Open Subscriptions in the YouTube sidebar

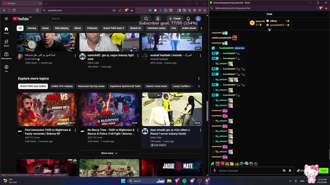click(x=6, y=56)
